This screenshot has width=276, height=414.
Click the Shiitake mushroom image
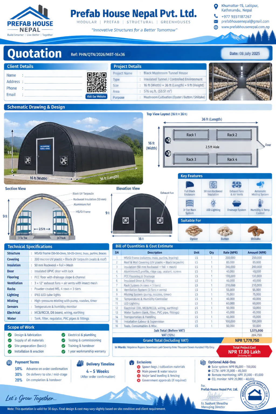(256, 231)
